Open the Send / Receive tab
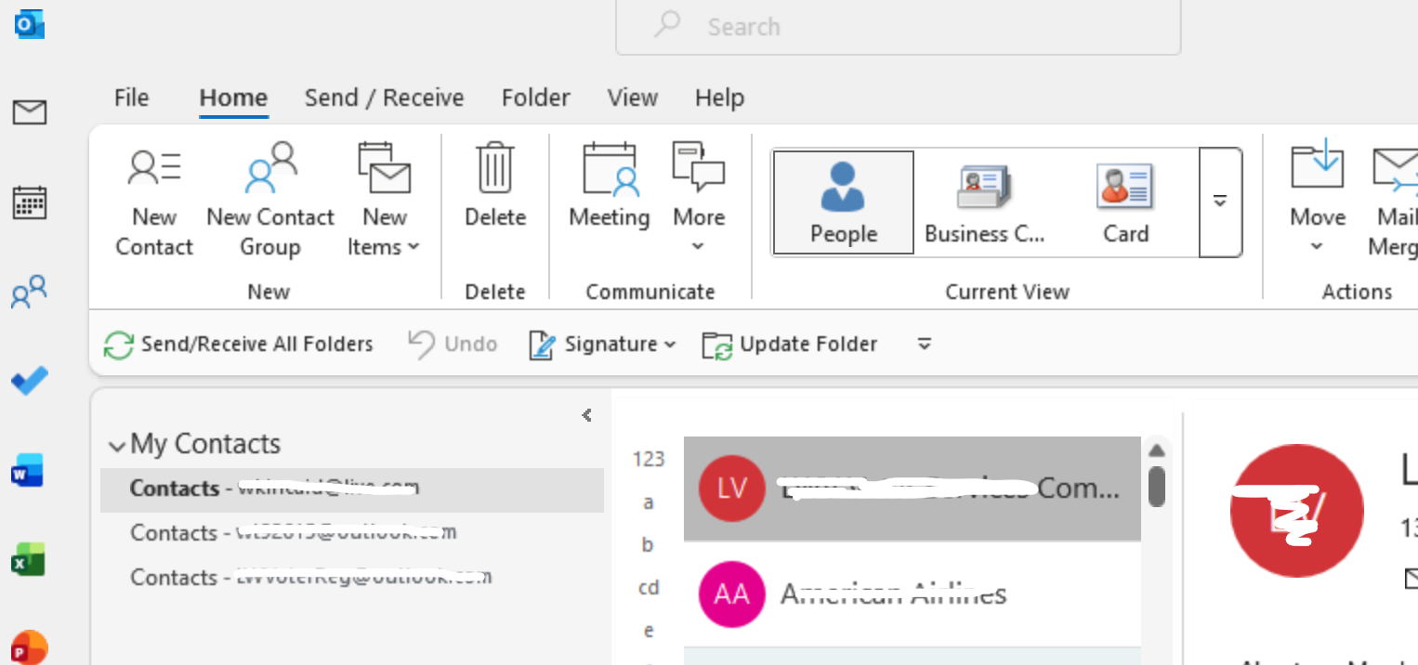 coord(384,98)
